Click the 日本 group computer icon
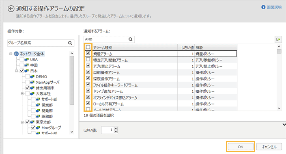Screen dimensions: 286x154 tap(27, 71)
